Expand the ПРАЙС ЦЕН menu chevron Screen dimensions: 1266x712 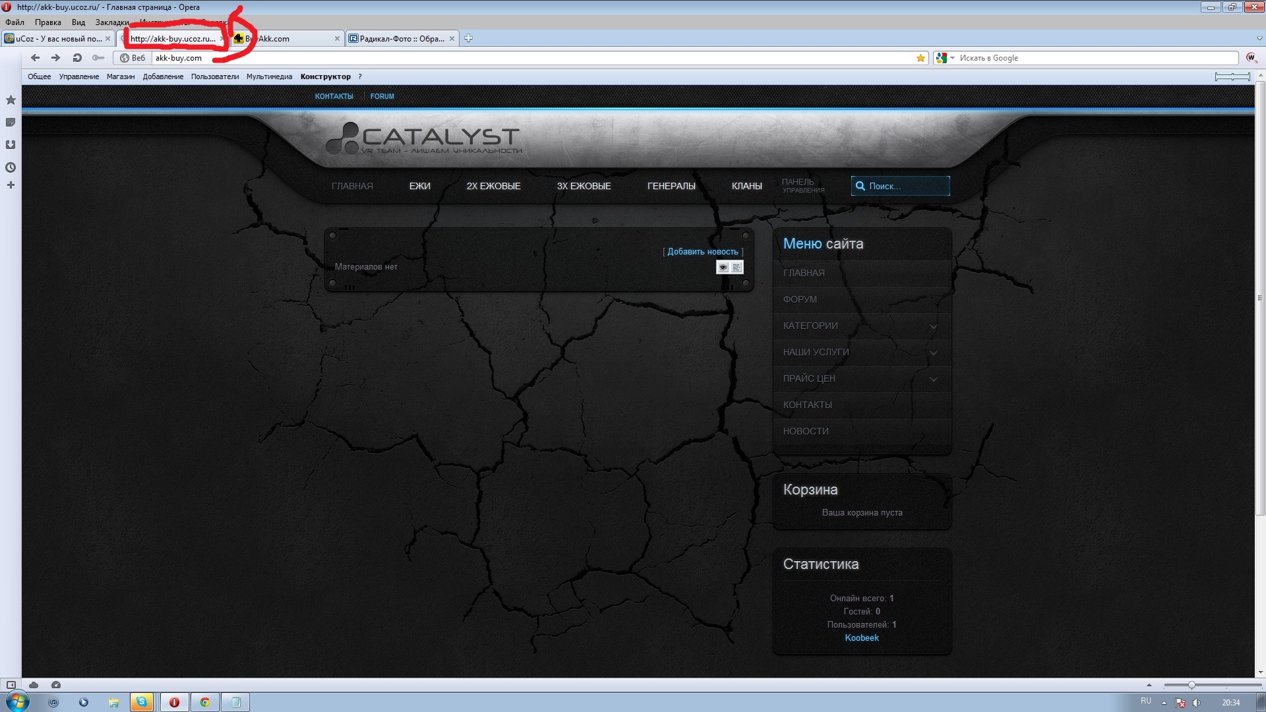(x=933, y=379)
